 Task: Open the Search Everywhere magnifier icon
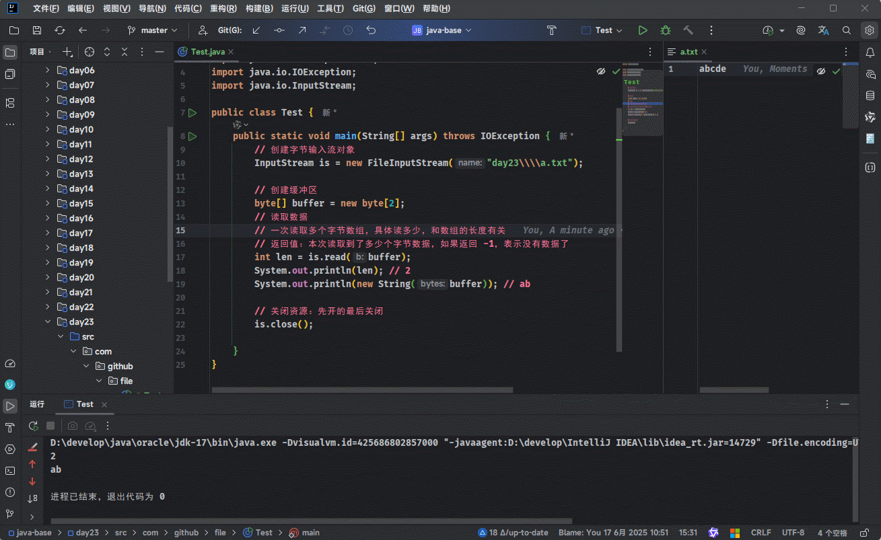coord(847,30)
